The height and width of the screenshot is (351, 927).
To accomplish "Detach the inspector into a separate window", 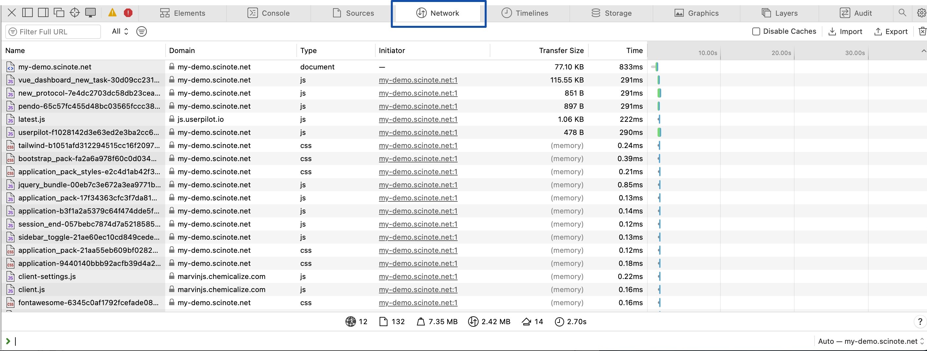I will (x=59, y=13).
